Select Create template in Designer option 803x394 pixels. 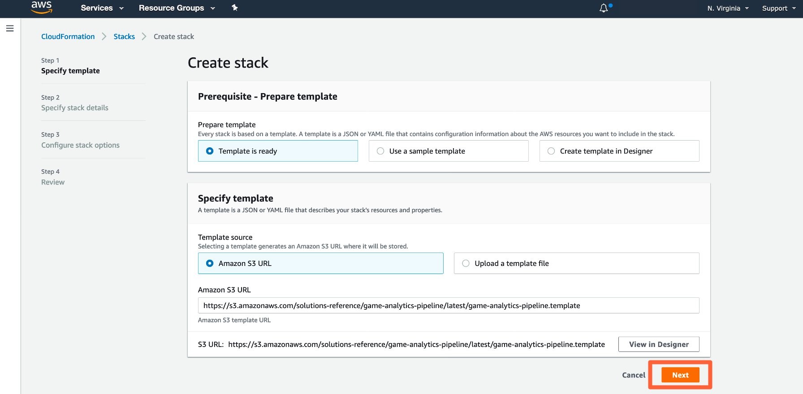(x=619, y=151)
